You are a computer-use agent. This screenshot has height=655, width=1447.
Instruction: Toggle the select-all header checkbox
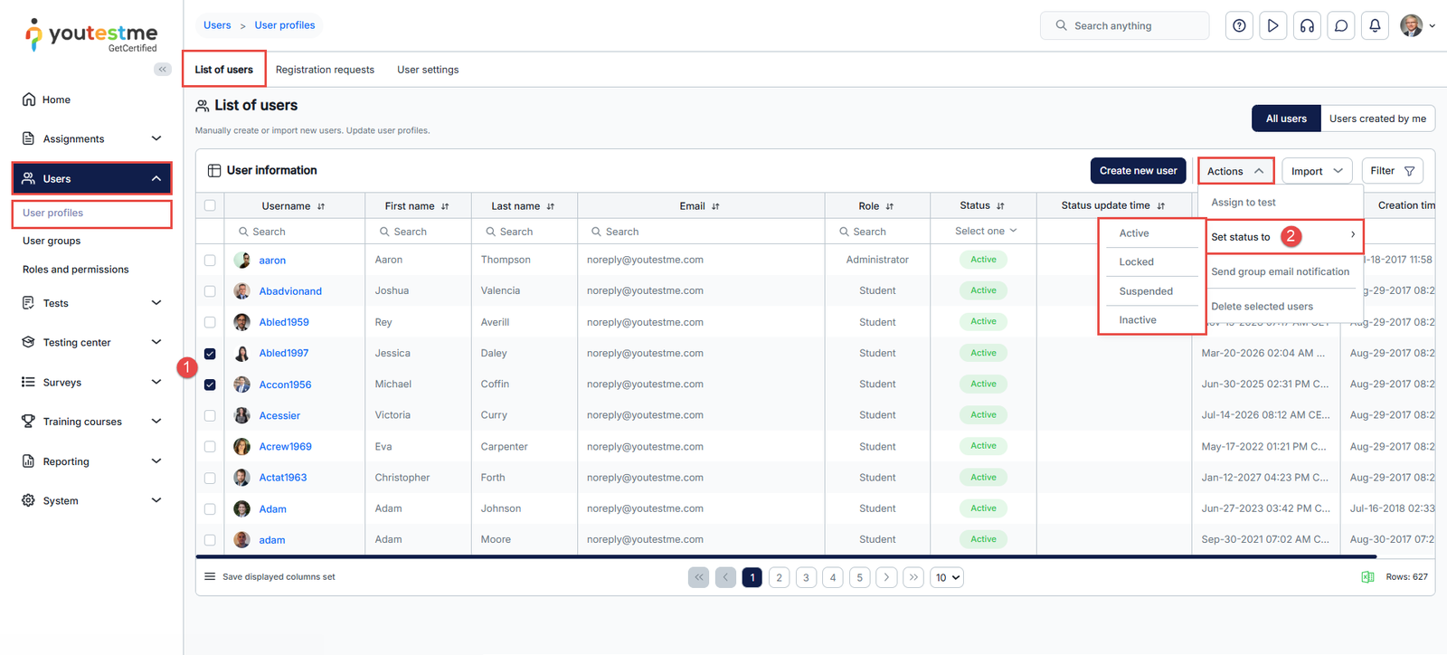pyautogui.click(x=210, y=205)
